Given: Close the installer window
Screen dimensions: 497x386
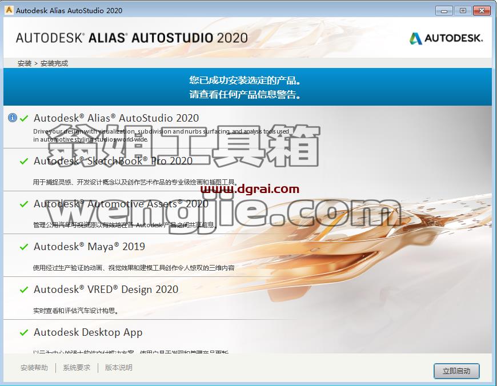Looking at the screenshot, I should [482, 11].
